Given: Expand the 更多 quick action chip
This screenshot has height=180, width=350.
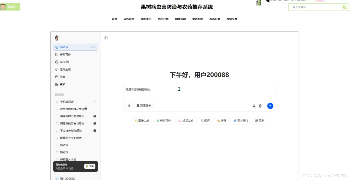Looking at the screenshot, I should click(260, 121).
